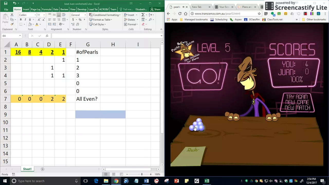This screenshot has height=185, width=329.
Task: Open the General number format dropdown
Action: pyautogui.click(x=85, y=15)
